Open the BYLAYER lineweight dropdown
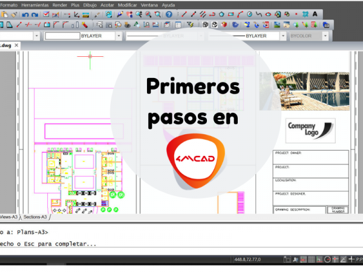 pos(283,36)
